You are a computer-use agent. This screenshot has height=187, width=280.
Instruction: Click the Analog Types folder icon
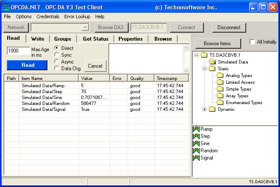pos(220,75)
